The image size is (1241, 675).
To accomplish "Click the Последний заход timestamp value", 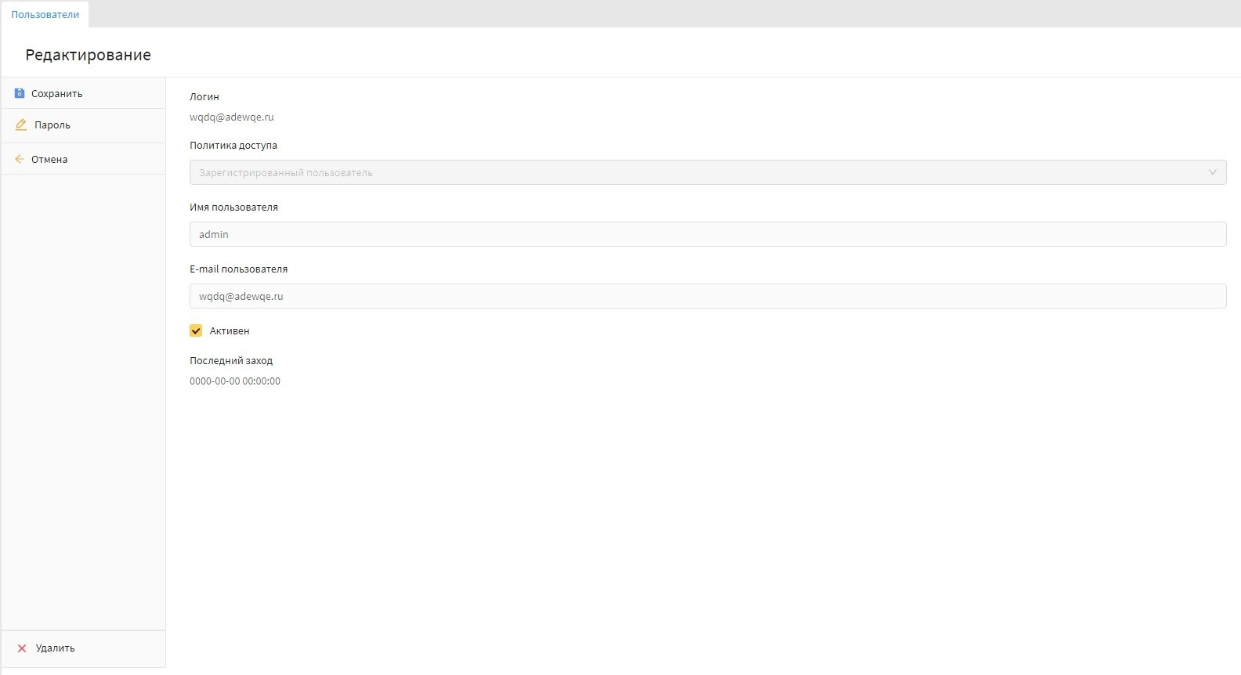I will tap(235, 381).
